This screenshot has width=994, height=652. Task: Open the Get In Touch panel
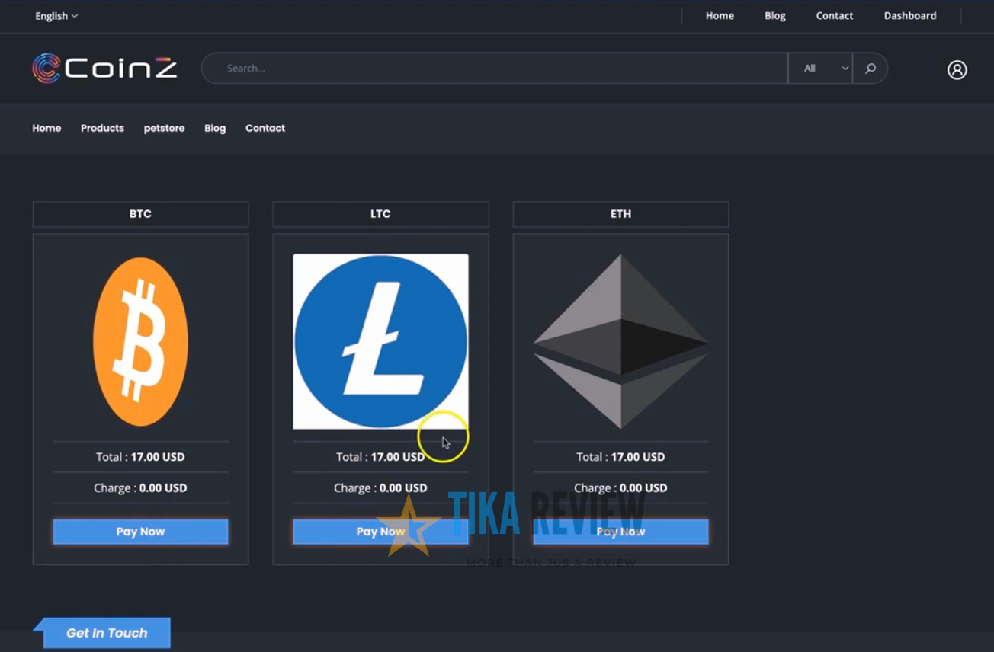[106, 632]
